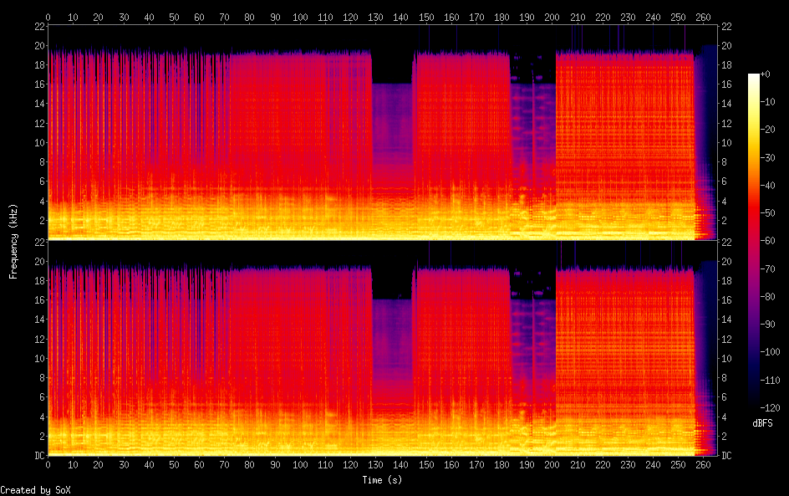Click '200' on the bottom time axis

552,465
